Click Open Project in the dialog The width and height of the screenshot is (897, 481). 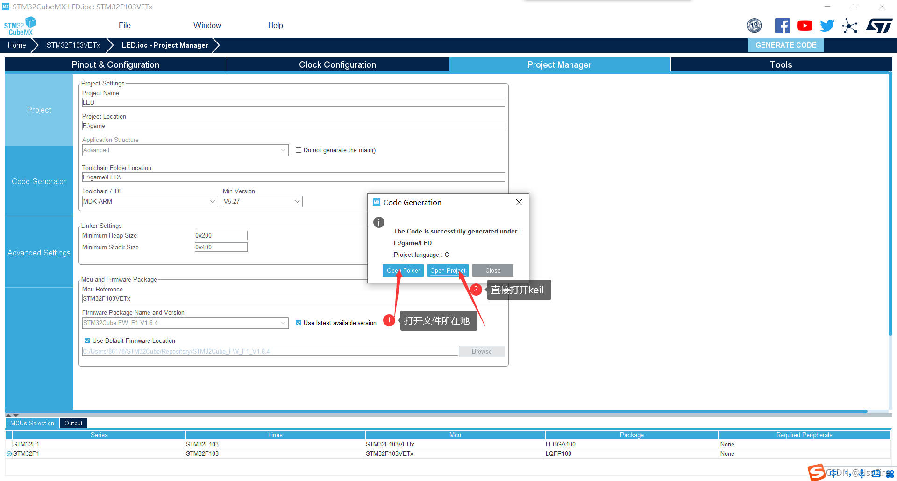coord(448,270)
